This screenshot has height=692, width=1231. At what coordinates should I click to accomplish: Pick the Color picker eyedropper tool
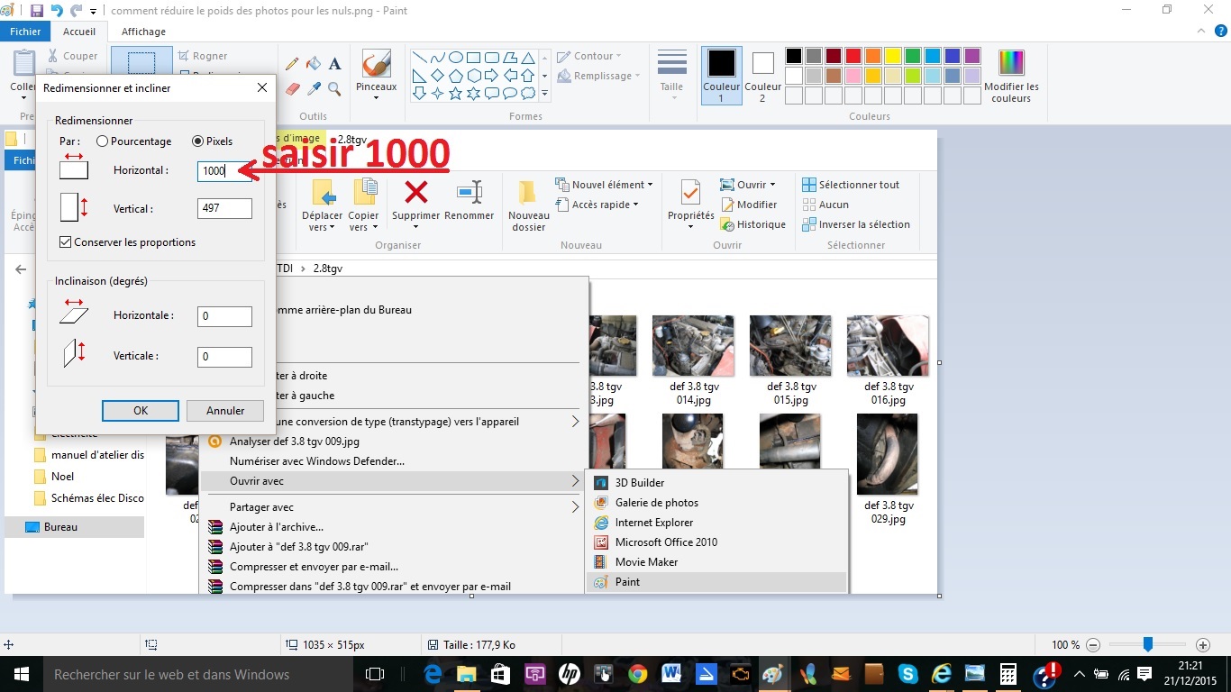pyautogui.click(x=314, y=88)
